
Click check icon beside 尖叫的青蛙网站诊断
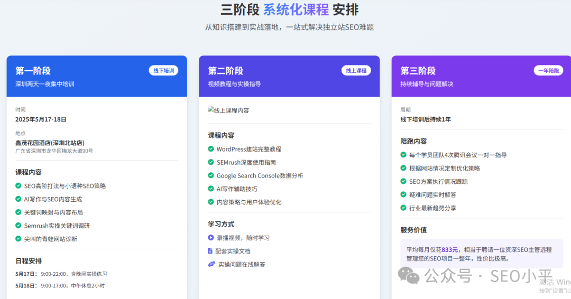18,239
